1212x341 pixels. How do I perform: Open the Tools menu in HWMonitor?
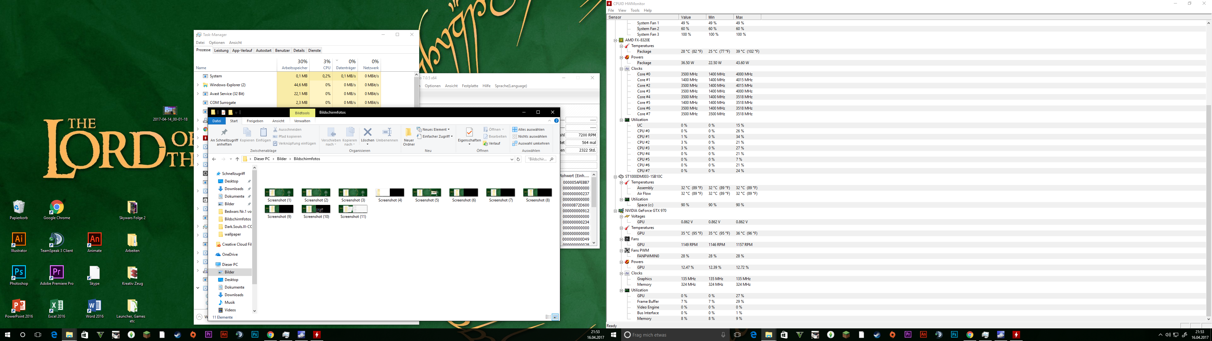635,10
